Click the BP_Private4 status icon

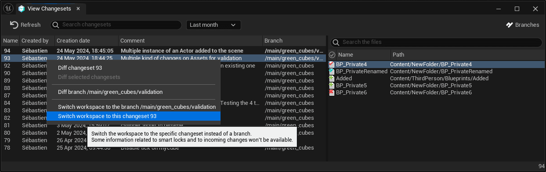(x=332, y=64)
